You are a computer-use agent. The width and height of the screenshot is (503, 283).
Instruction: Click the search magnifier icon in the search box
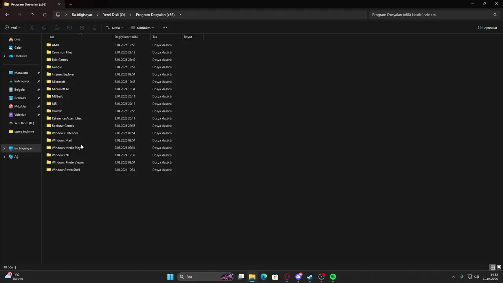pos(495,15)
